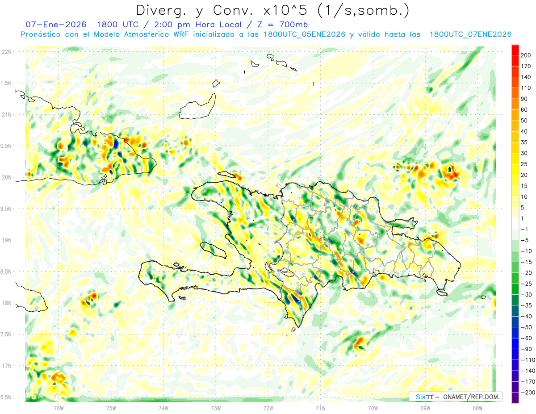Screen dimensions: 536x414
Task: Click the 68W longitude label
Action: tap(477, 408)
